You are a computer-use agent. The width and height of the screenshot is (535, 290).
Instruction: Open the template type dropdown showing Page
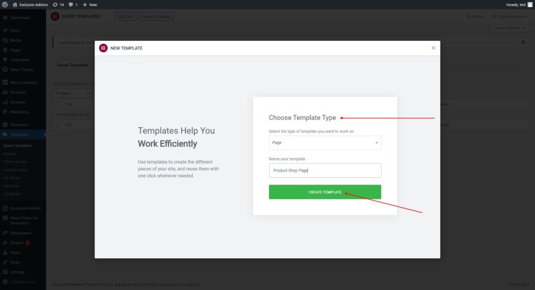(325, 143)
